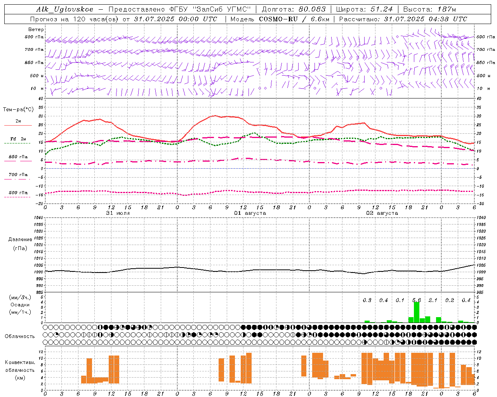
Task: Click the '850 гПа' temperature legend entry
Action: tap(18, 157)
